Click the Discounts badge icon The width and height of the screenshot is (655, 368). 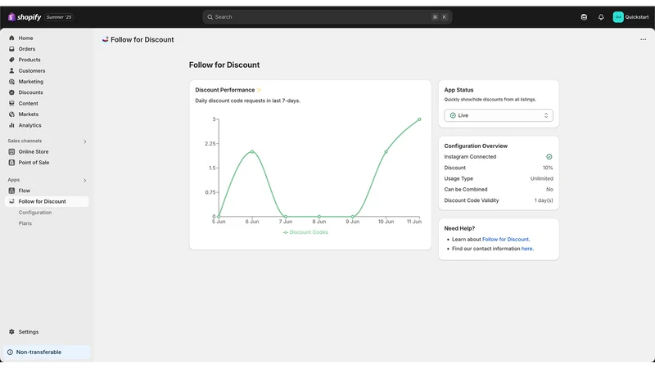click(11, 92)
